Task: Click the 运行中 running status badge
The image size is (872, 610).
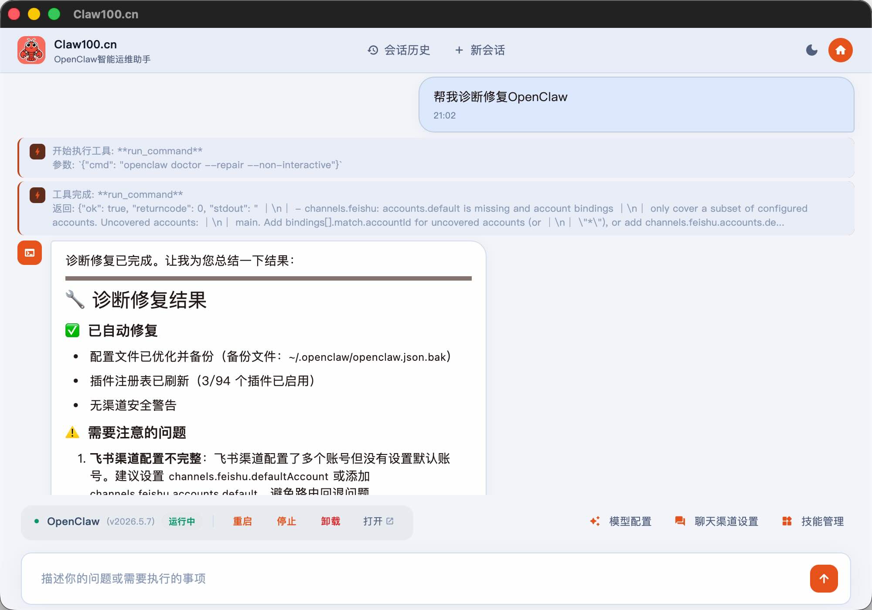Action: pos(182,522)
